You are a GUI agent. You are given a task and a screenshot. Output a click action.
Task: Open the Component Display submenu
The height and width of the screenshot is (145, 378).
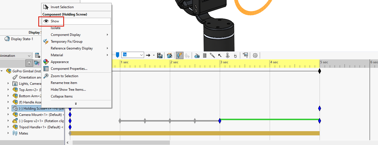tap(66, 35)
